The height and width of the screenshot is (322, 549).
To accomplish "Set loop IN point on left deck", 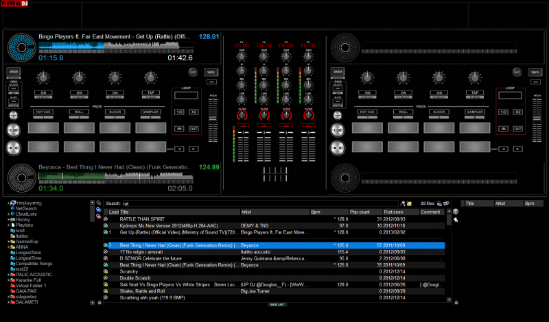I will click(x=179, y=129).
